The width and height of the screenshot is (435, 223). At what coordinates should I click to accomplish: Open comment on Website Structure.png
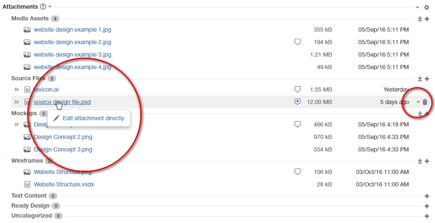[x=297, y=172]
